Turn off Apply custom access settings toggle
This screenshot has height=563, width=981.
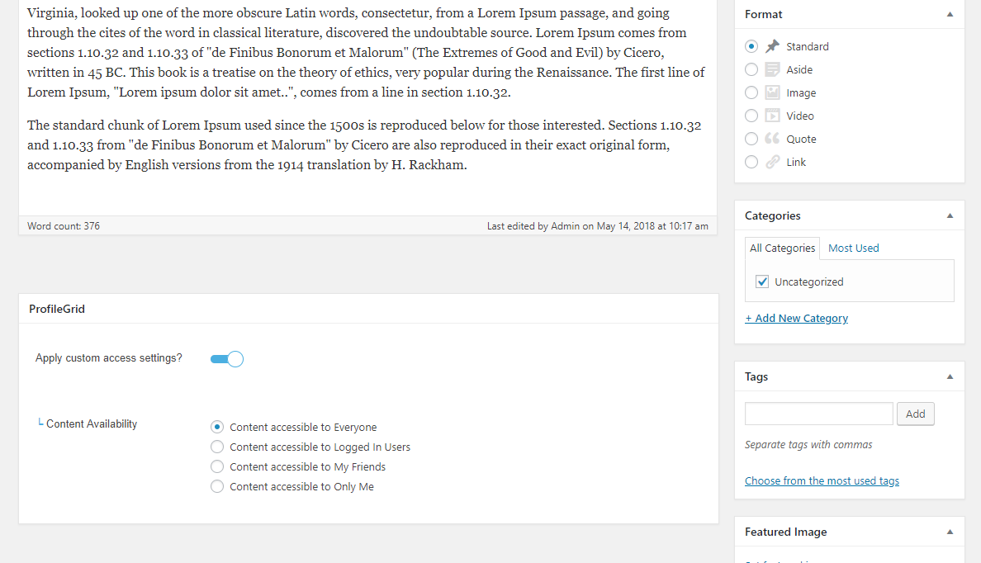coord(227,359)
